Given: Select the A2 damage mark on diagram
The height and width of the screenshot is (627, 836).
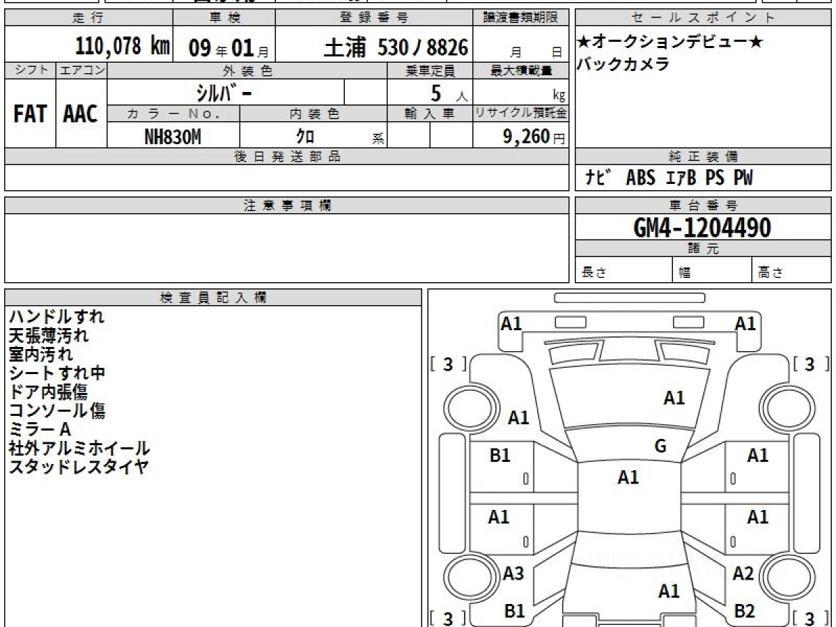Looking at the screenshot, I should pyautogui.click(x=743, y=573).
